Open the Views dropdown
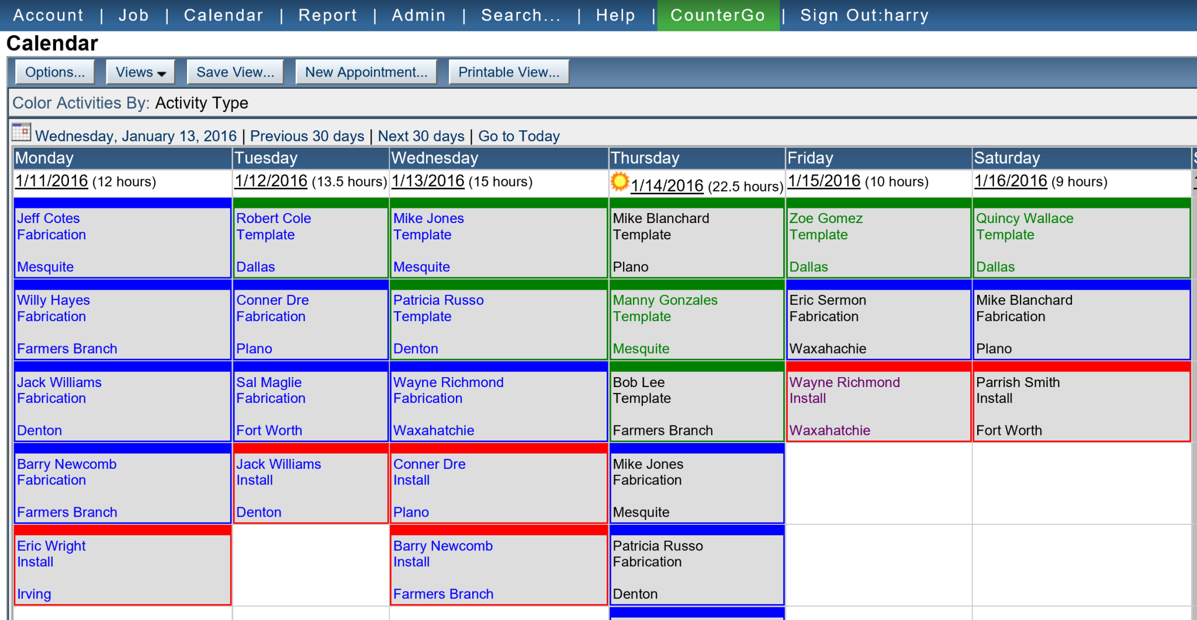This screenshot has width=1197, height=620. tap(140, 72)
